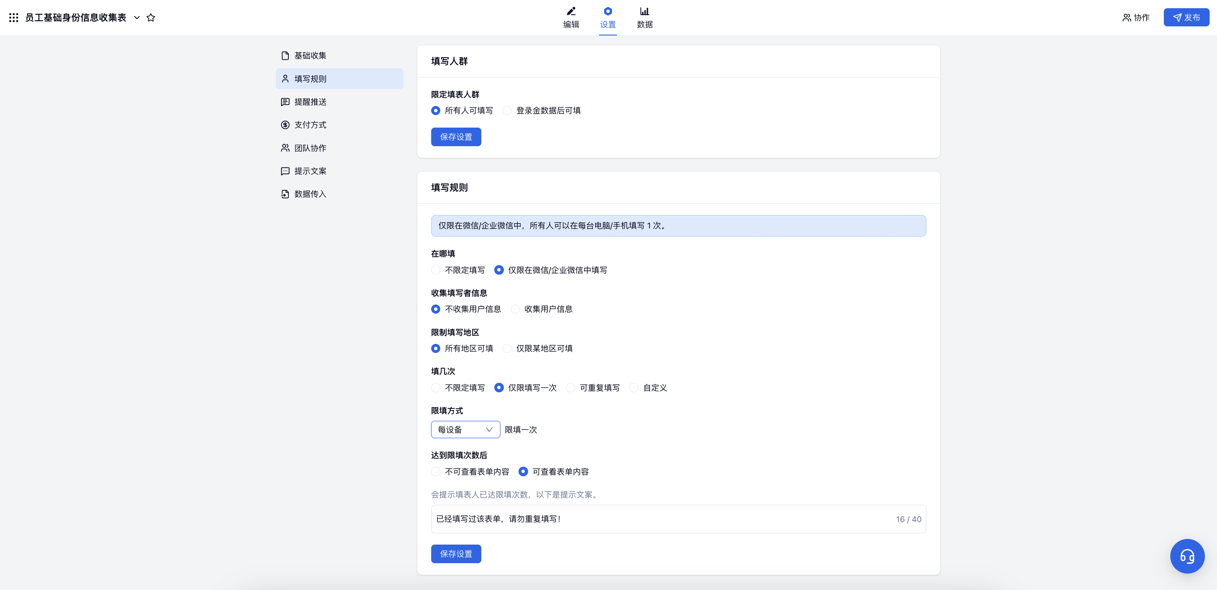This screenshot has height=590, width=1217.
Task: Click the 16 / 40 character counter
Action: click(909, 519)
